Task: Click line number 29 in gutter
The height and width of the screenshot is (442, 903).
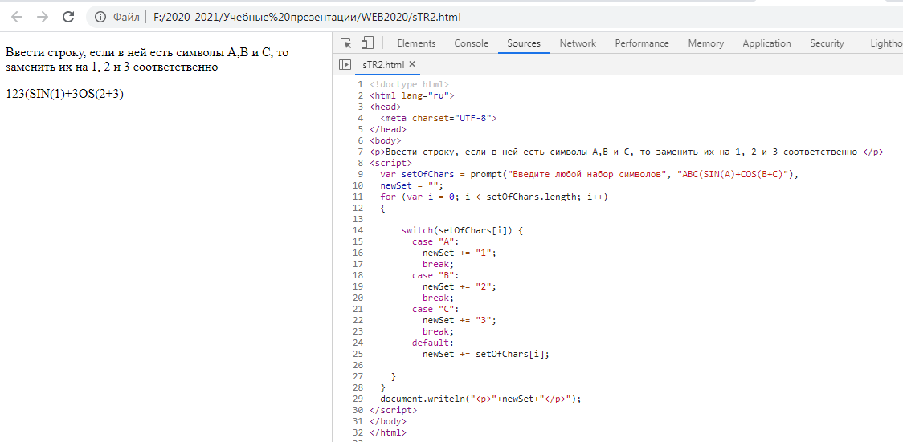Action: [358, 399]
